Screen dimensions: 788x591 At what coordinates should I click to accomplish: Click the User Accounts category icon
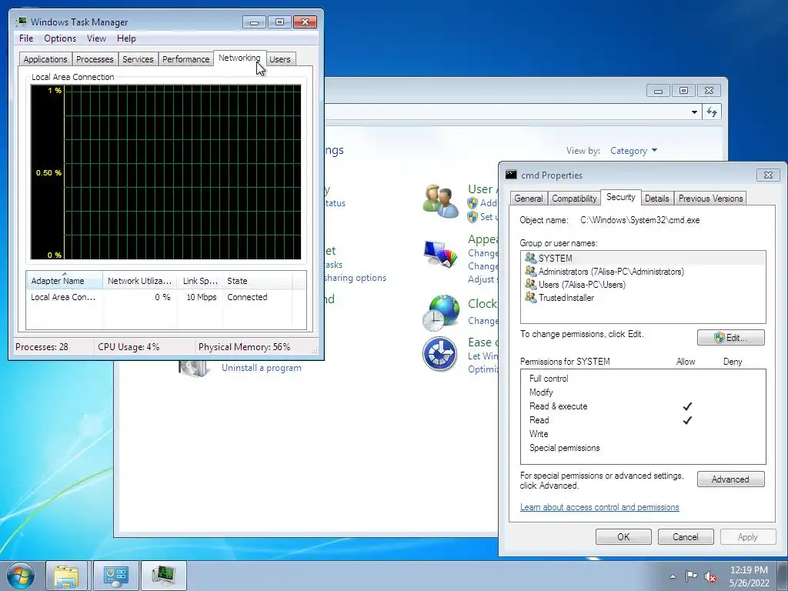point(440,201)
